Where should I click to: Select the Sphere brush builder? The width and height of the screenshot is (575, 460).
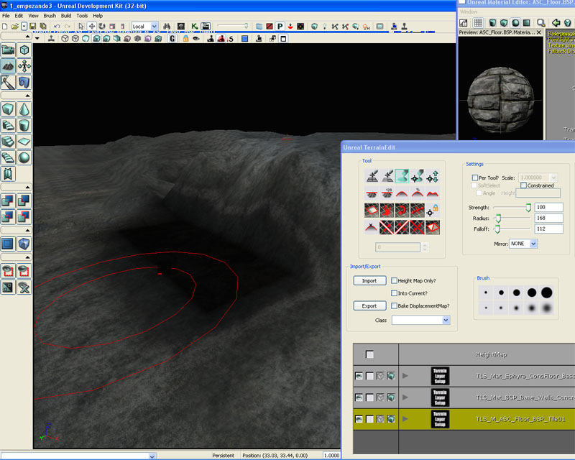[24, 157]
